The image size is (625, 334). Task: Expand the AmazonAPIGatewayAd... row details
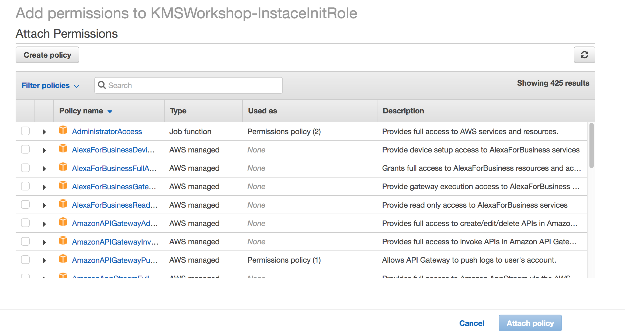(44, 224)
